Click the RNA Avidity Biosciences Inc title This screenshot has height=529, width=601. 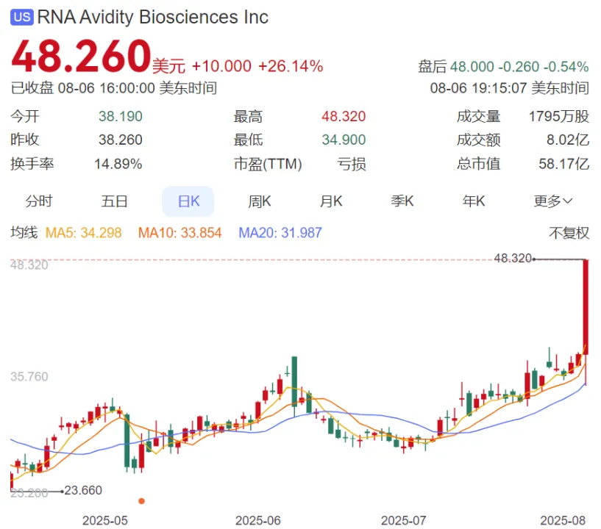(152, 18)
